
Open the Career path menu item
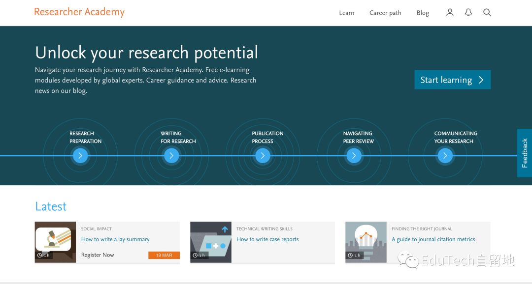click(x=385, y=13)
